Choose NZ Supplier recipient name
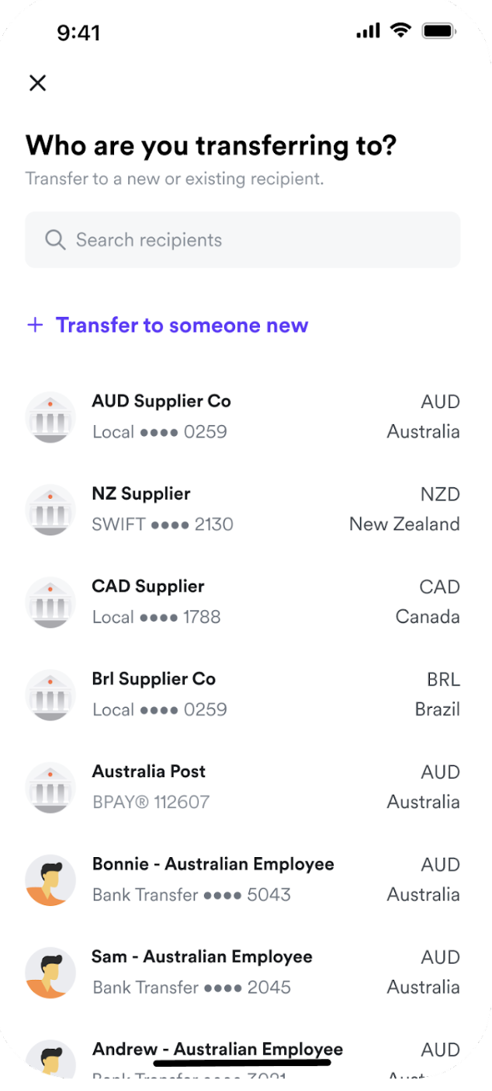Screen dimensions: 492x1091 coord(141,494)
